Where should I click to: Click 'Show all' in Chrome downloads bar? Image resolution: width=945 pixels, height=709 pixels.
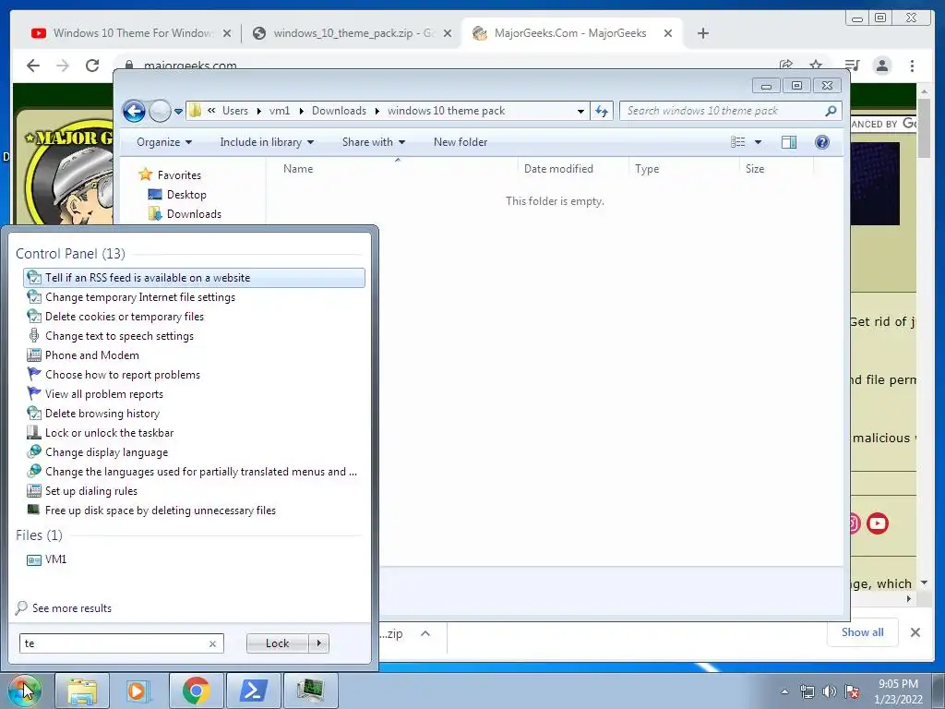[863, 631]
